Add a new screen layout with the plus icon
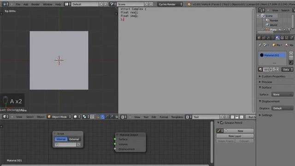The width and height of the screenshot is (295, 166). tap(101, 4)
